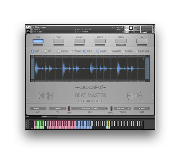180x163 pixels.
Task: Select previous loop with left arrow
Action: pyautogui.click(x=74, y=108)
